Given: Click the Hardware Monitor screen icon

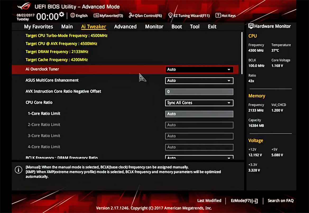Looking at the screenshot, I should tap(251, 26).
